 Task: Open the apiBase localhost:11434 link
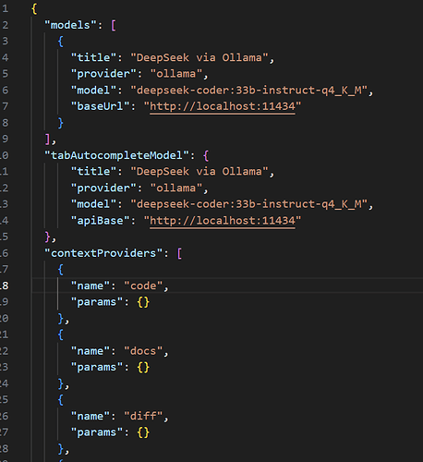(x=223, y=221)
